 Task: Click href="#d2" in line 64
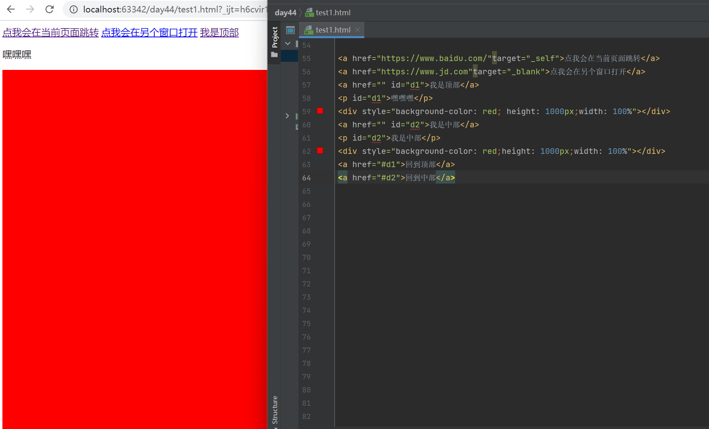coord(376,178)
